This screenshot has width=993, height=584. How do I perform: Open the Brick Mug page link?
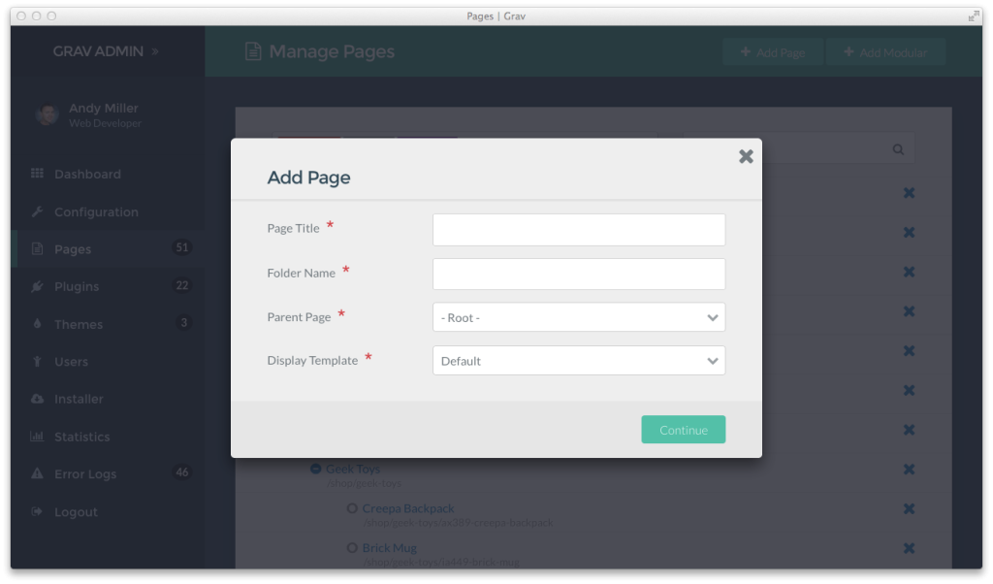(x=390, y=548)
